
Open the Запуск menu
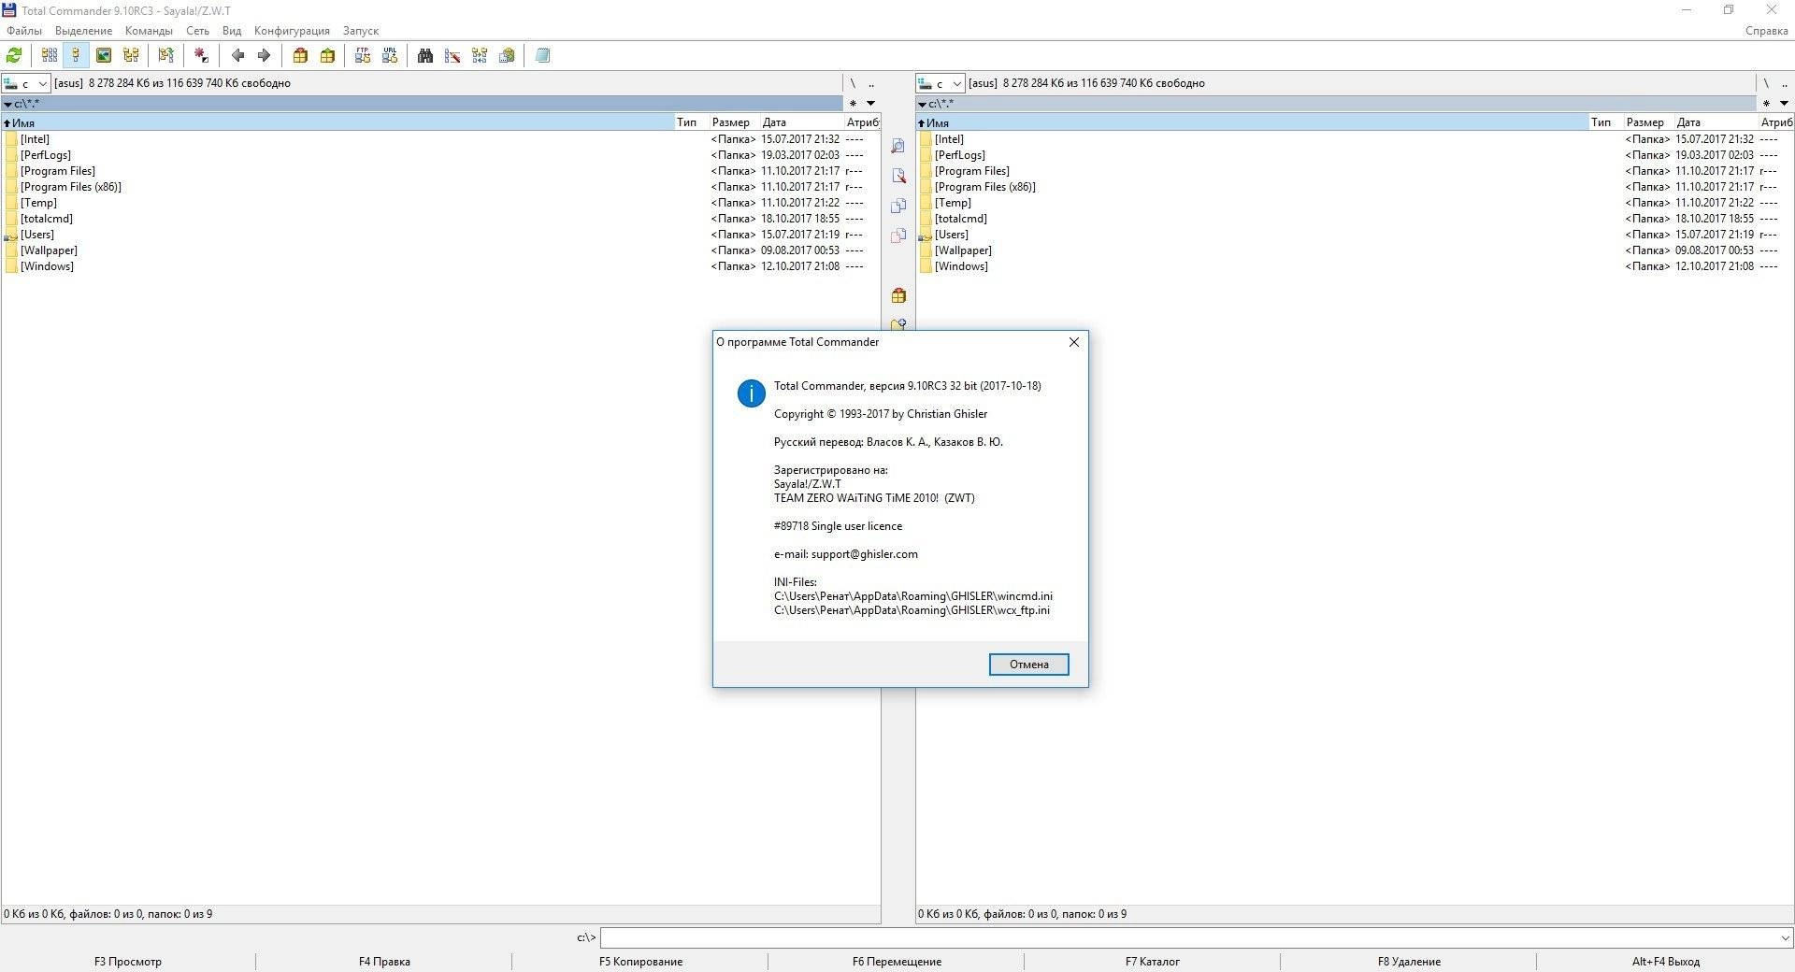pyautogui.click(x=360, y=31)
